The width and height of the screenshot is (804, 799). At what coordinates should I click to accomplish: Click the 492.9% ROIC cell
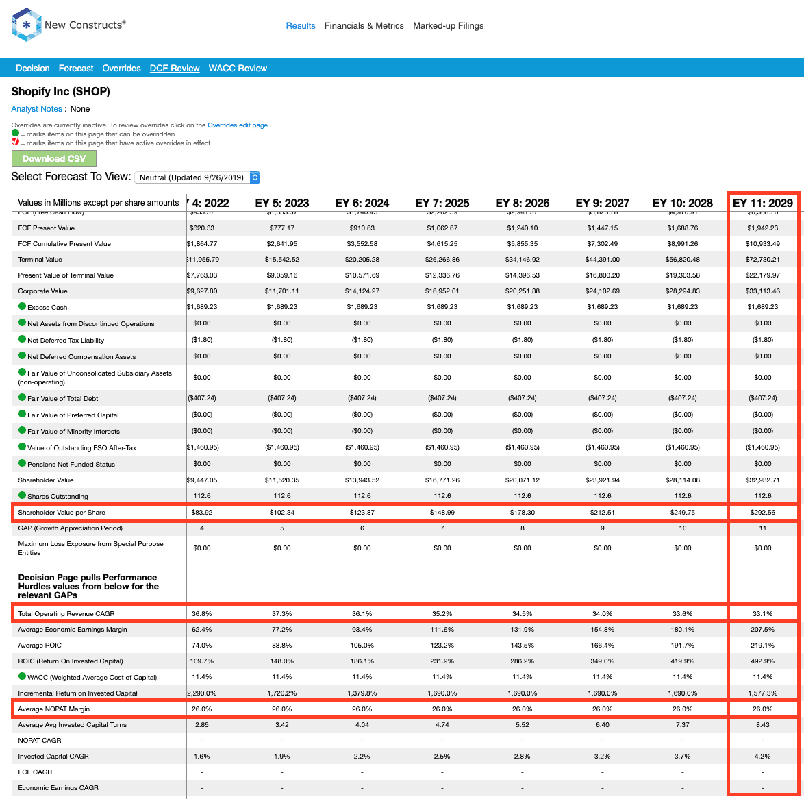click(762, 661)
